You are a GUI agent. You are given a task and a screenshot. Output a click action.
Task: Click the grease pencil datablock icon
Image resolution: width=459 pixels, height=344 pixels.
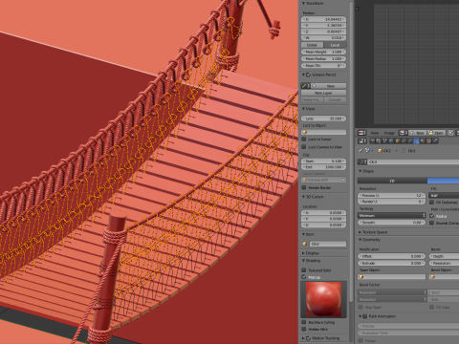(306, 86)
